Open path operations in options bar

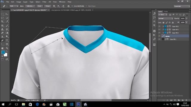click(x=54, y=6)
